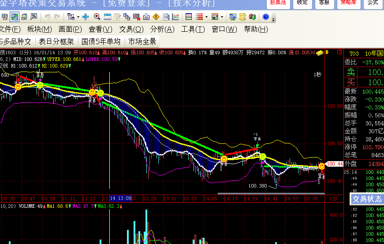Click the redo arrow icon

[57, 17]
